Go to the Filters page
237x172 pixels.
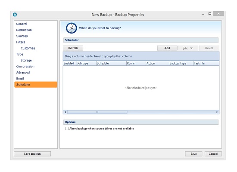click(21, 42)
